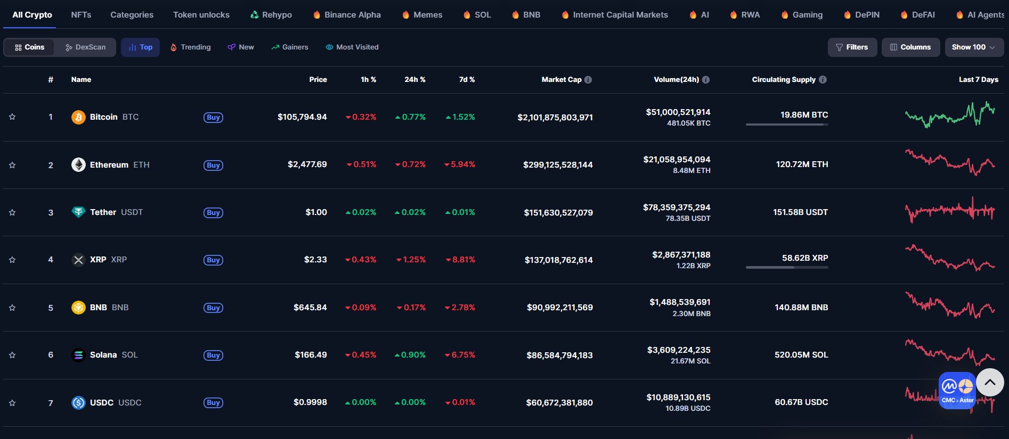1009x439 pixels.
Task: Open the Solana SOL coin page
Action: (113, 355)
